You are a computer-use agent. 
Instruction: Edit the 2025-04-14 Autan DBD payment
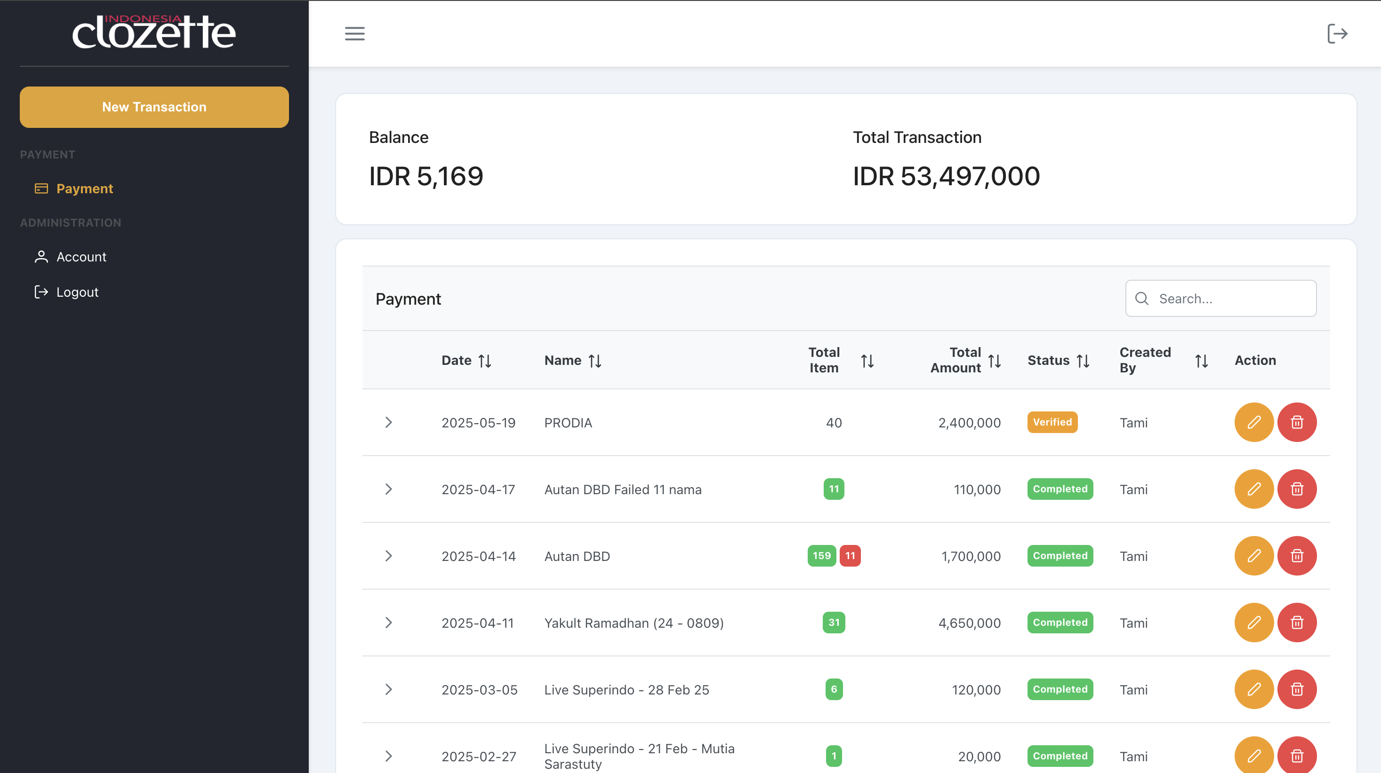point(1253,555)
